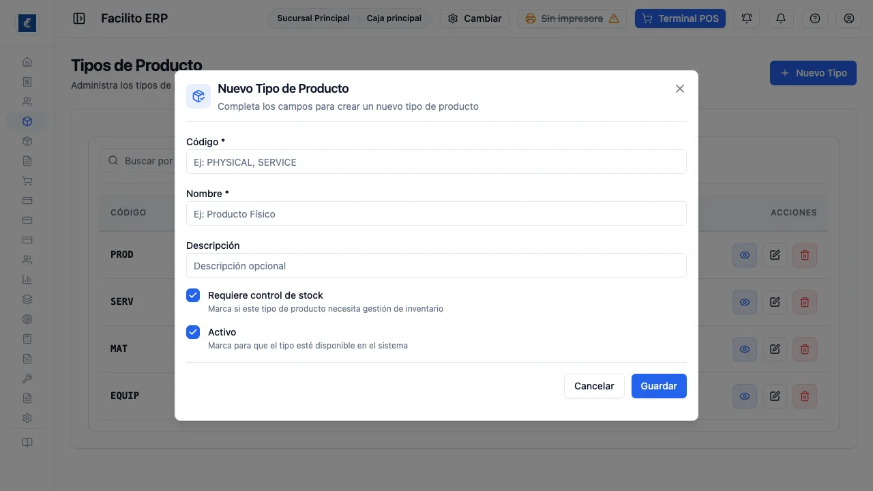View the PROD row with the eye icon
The height and width of the screenshot is (491, 873).
pos(745,255)
